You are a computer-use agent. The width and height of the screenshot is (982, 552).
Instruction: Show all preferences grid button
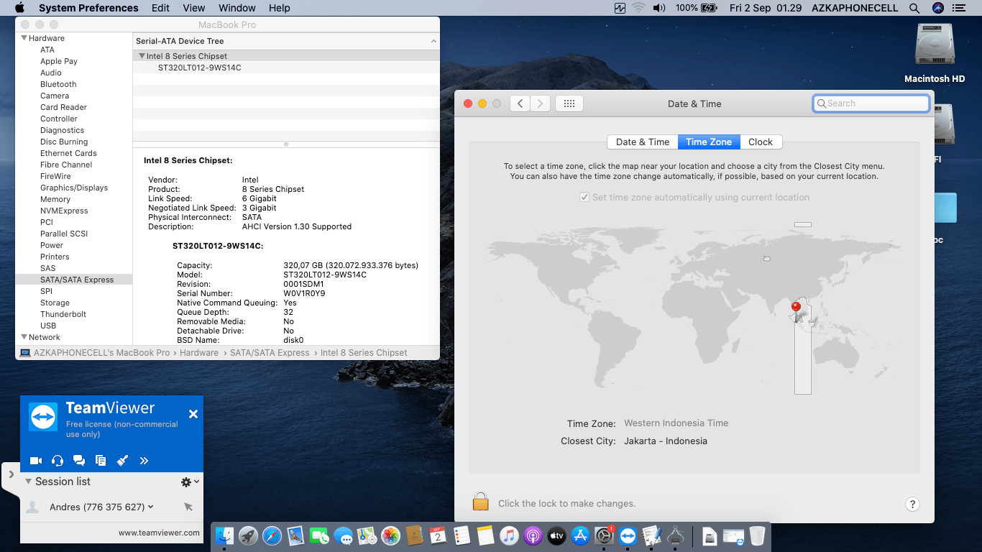569,103
